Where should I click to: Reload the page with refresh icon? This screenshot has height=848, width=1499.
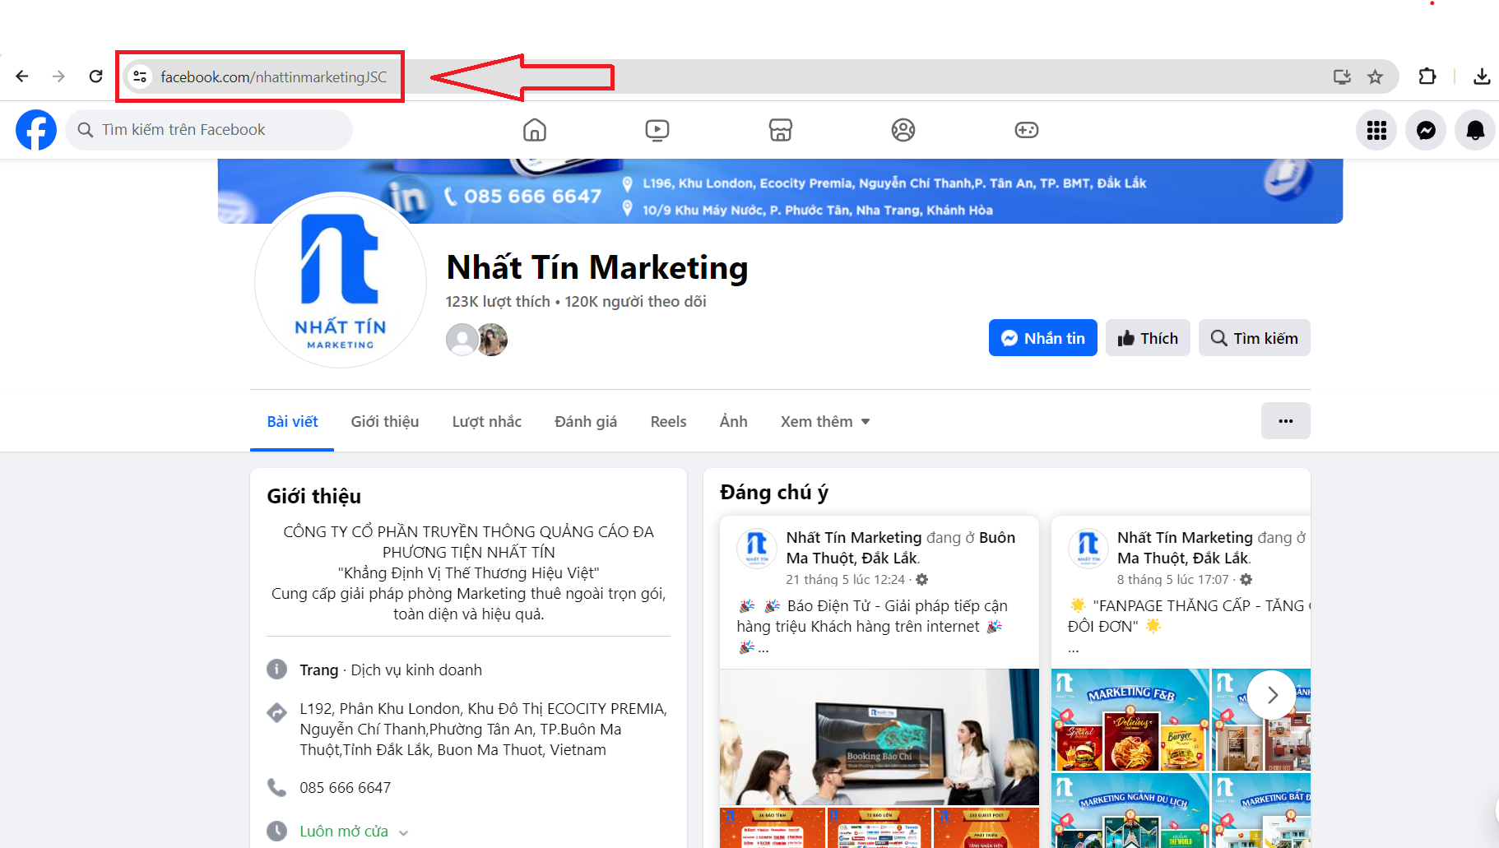coord(96,76)
